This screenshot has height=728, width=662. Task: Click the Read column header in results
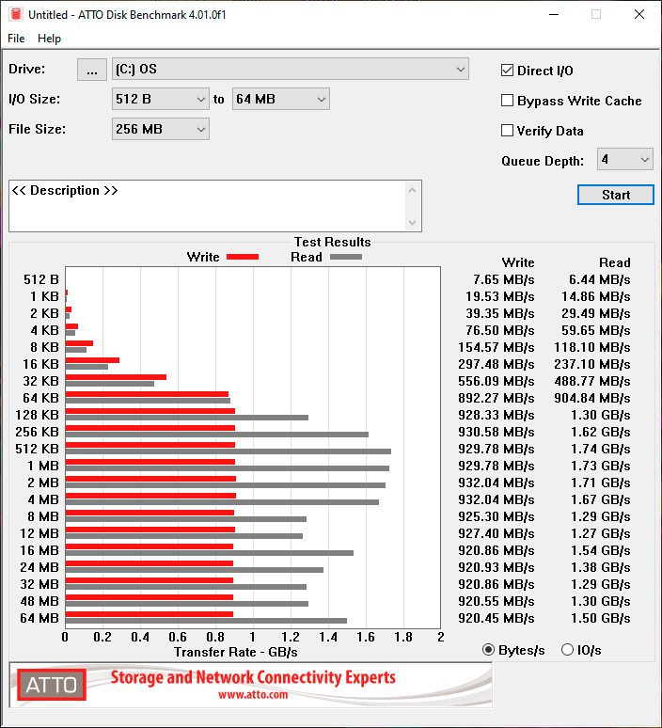(615, 262)
